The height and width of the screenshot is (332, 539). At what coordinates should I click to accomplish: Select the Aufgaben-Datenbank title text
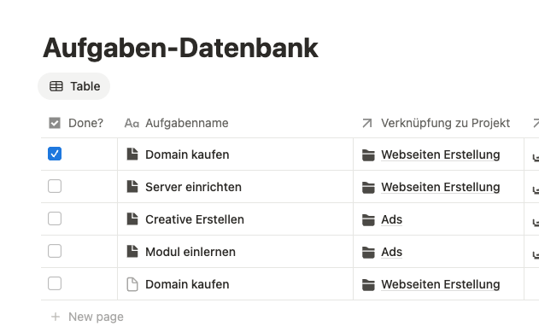pos(180,48)
